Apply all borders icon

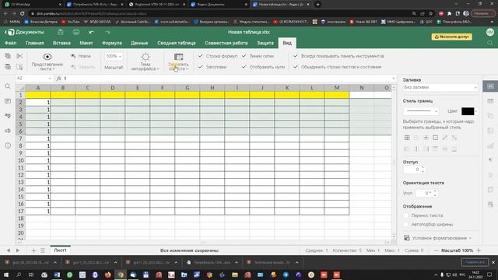click(x=407, y=138)
